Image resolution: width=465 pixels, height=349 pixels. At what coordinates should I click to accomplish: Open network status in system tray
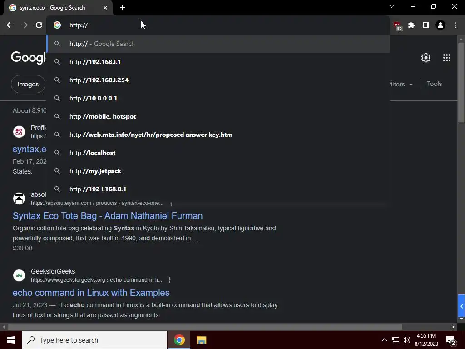[x=396, y=340]
